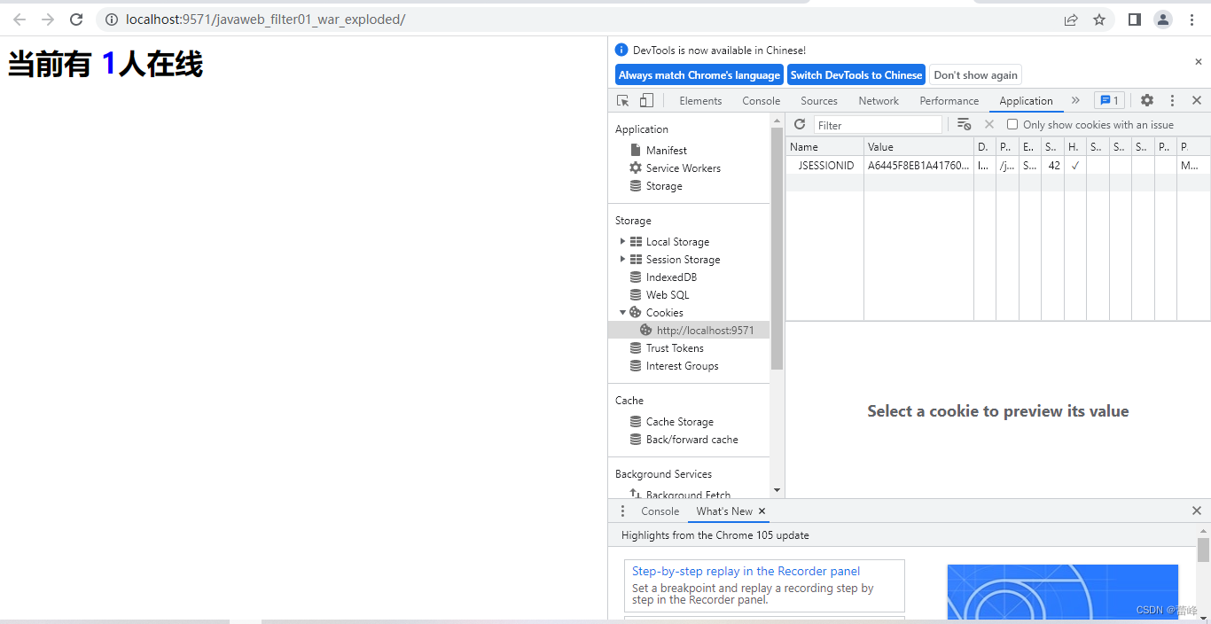Click the A6445F8EB1A41760 cookie value cell
This screenshot has height=624, width=1211.
tap(918, 165)
